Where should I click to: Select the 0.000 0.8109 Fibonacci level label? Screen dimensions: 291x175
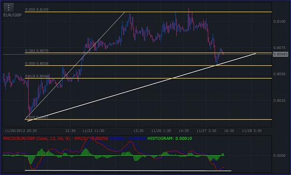pyautogui.click(x=37, y=10)
